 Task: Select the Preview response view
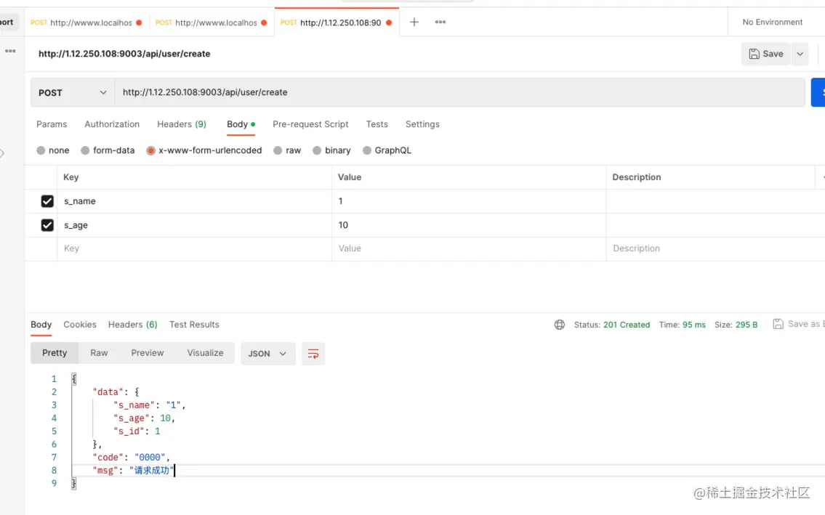[148, 353]
